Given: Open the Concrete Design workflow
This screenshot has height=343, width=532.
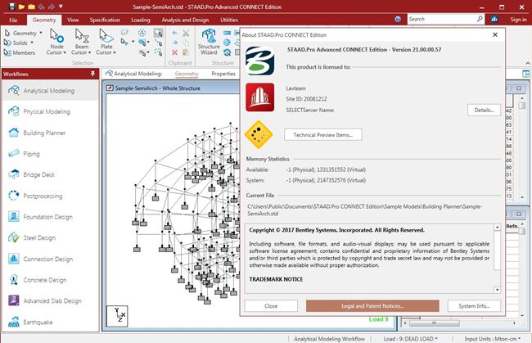Looking at the screenshot, I should (x=50, y=280).
